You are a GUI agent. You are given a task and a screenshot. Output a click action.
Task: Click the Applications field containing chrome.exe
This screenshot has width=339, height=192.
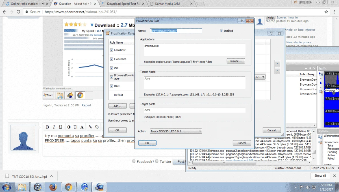click(195, 50)
